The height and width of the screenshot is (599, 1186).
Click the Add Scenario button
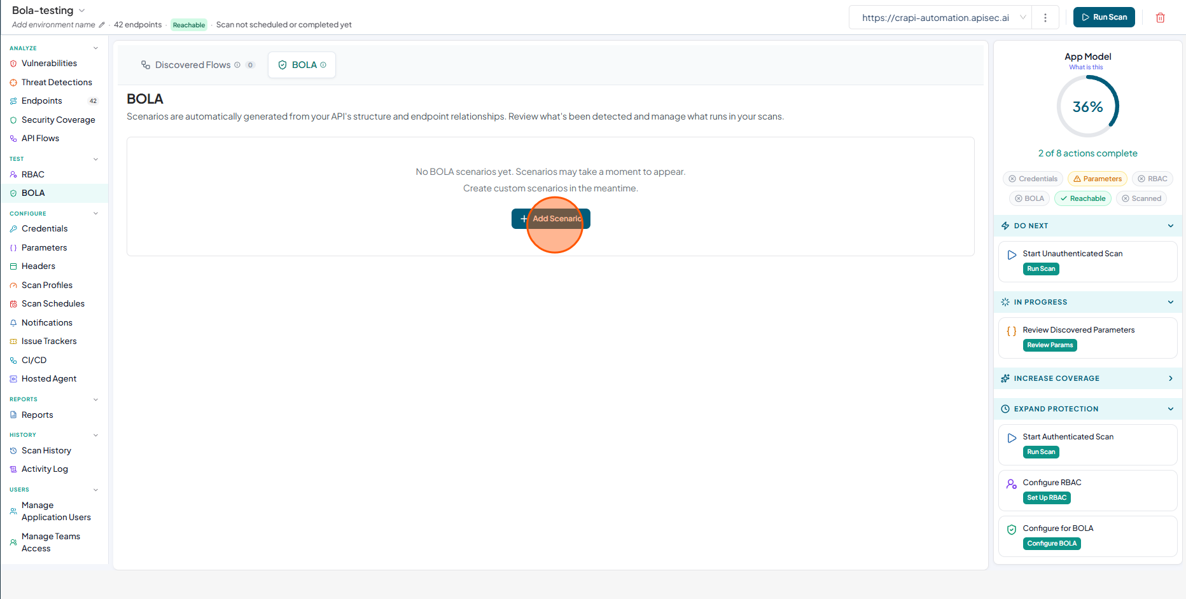(551, 219)
